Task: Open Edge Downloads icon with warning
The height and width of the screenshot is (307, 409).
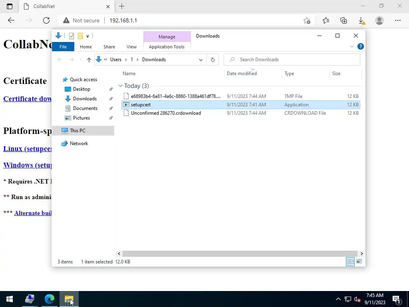Action: click(x=361, y=21)
